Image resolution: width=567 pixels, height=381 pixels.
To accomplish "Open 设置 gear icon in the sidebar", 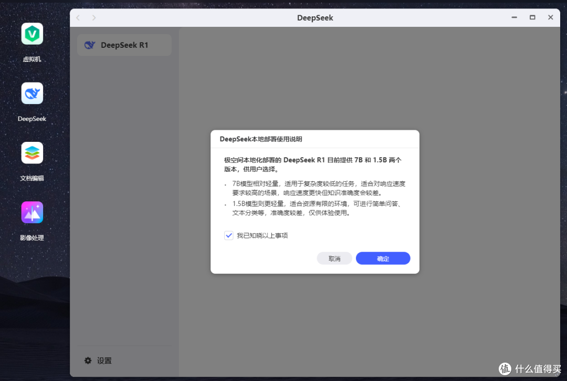I will point(88,361).
